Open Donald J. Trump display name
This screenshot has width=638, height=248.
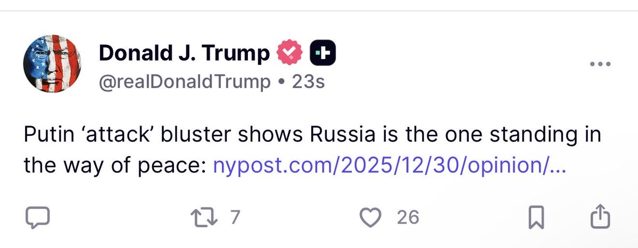[x=184, y=53]
